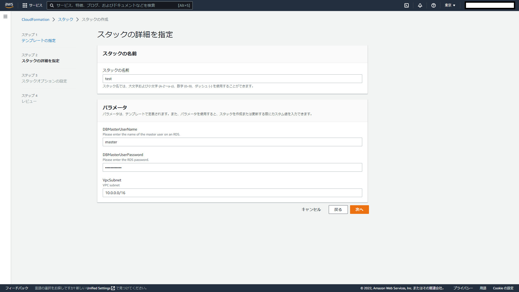Click the AWS logo home icon

(x=9, y=5)
